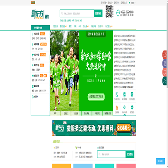Click the blue button at bottom-right corner

(160, 161)
